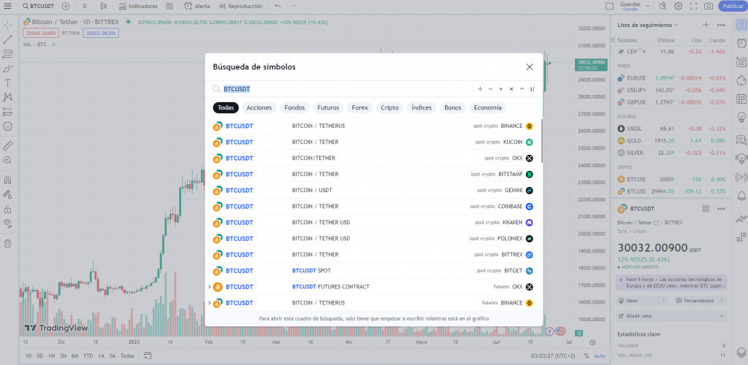Open the Pensamientos button chevron
The width and height of the screenshot is (748, 365).
pos(721,301)
